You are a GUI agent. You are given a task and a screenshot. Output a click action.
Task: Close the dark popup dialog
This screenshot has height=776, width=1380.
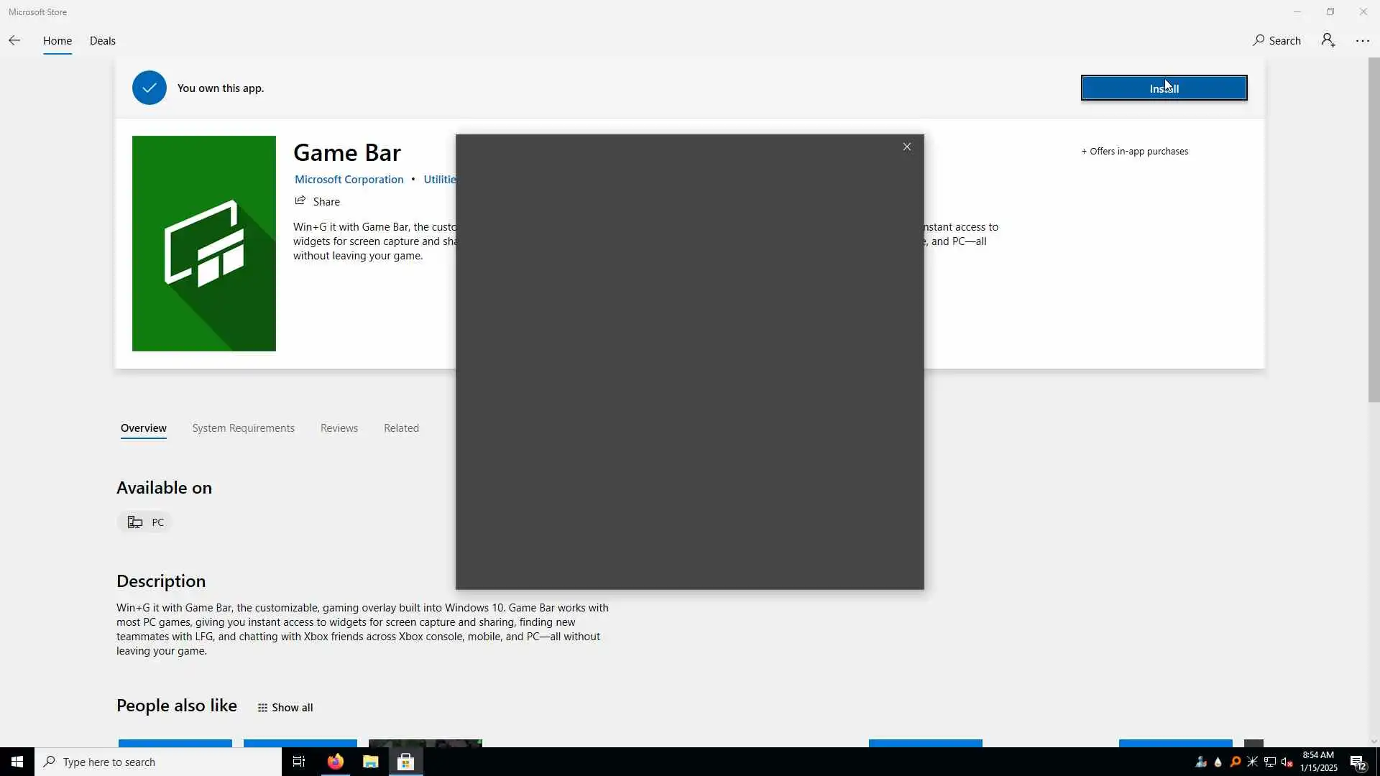906,147
